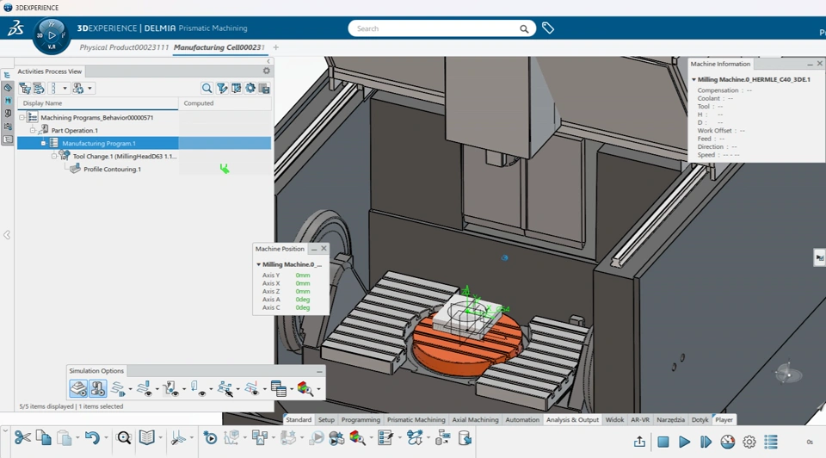This screenshot has width=826, height=458.
Task: Open the compass play button
Action: (x=52, y=35)
